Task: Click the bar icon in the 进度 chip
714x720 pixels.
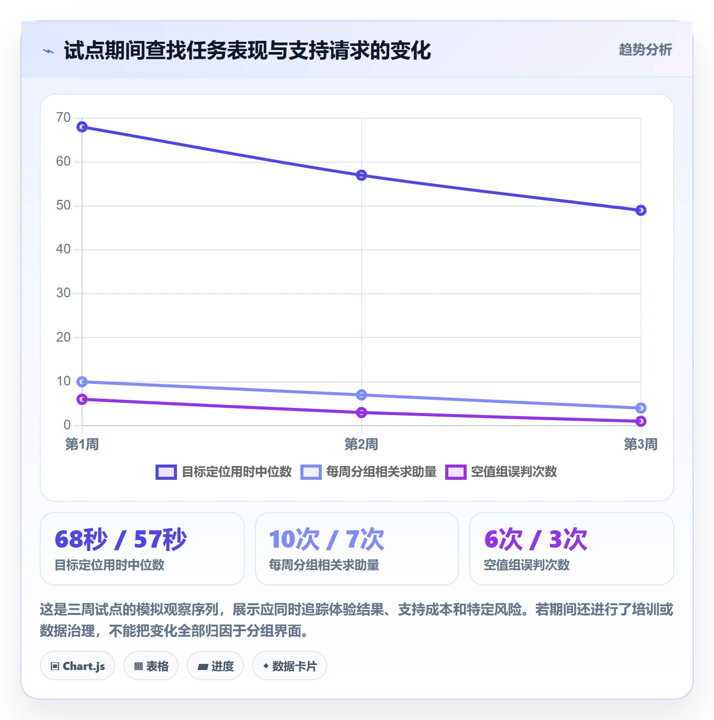Action: tap(202, 666)
